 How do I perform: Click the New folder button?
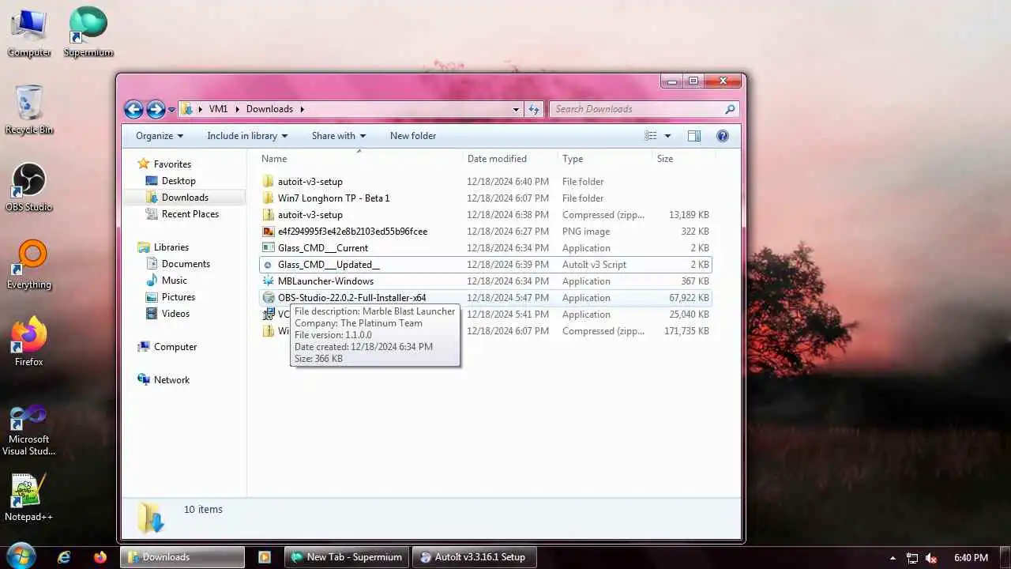(413, 136)
